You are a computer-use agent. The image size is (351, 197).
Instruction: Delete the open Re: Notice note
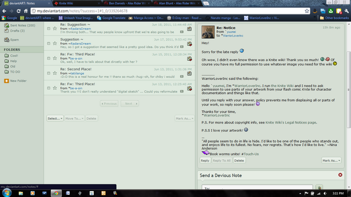point(239,160)
